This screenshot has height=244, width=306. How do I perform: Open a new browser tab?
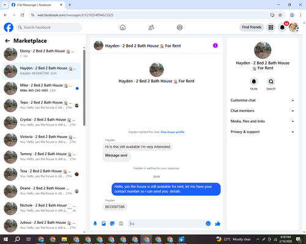pyautogui.click(x=70, y=5)
